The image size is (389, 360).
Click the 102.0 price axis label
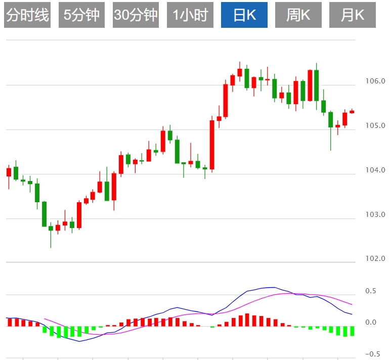[375, 258]
